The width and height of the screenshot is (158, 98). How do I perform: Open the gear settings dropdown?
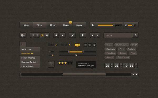coord(23,35)
